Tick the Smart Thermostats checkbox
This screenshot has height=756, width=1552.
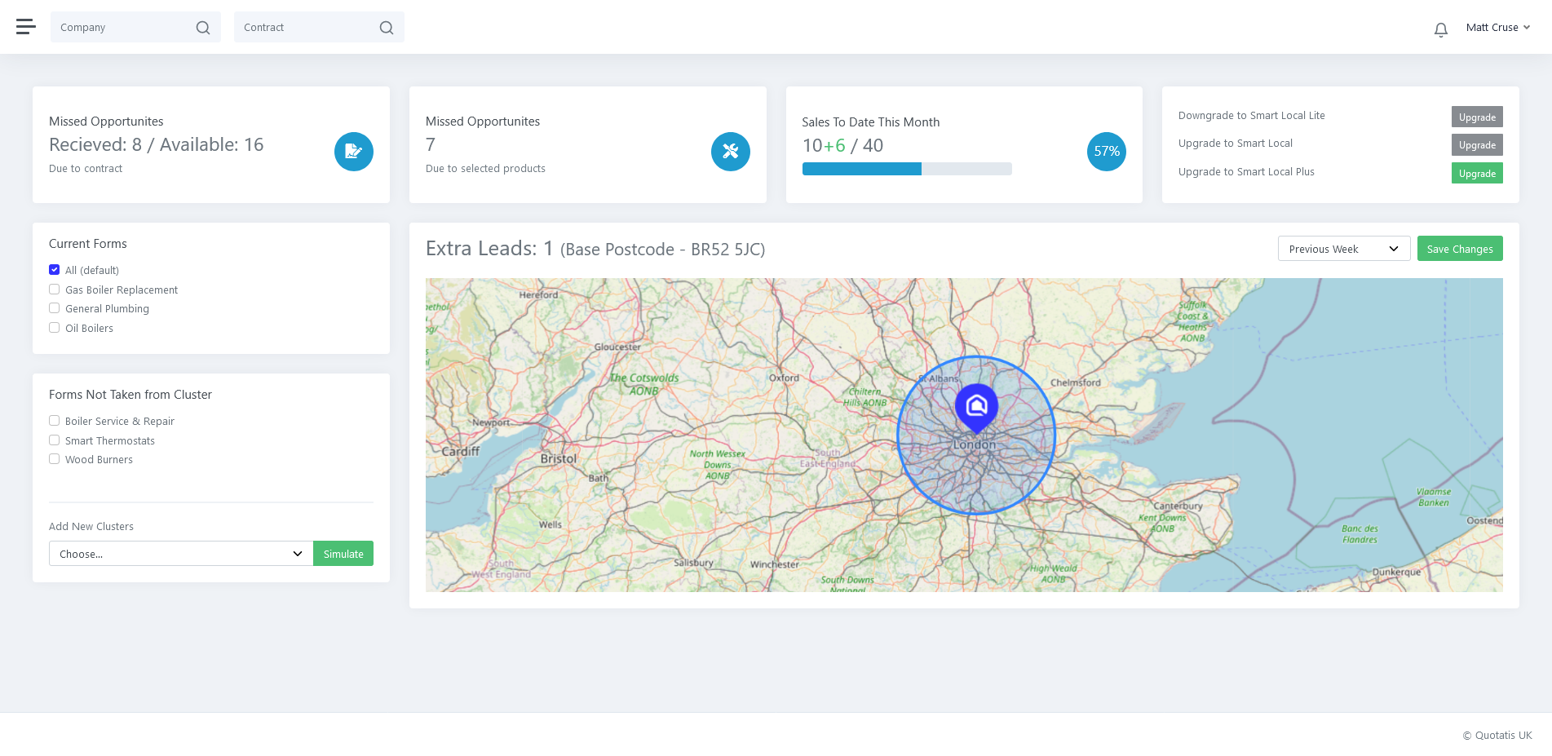tap(55, 440)
